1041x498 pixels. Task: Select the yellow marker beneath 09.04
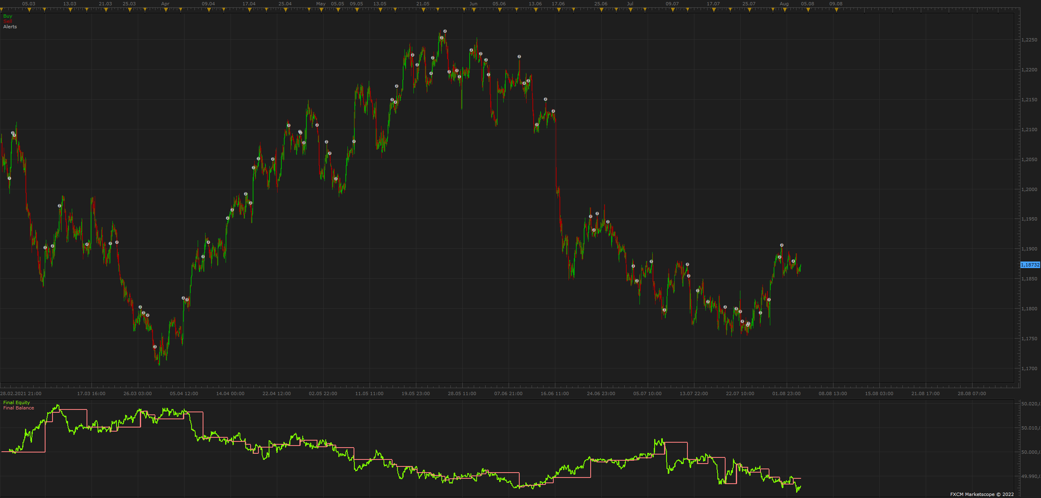(x=209, y=10)
